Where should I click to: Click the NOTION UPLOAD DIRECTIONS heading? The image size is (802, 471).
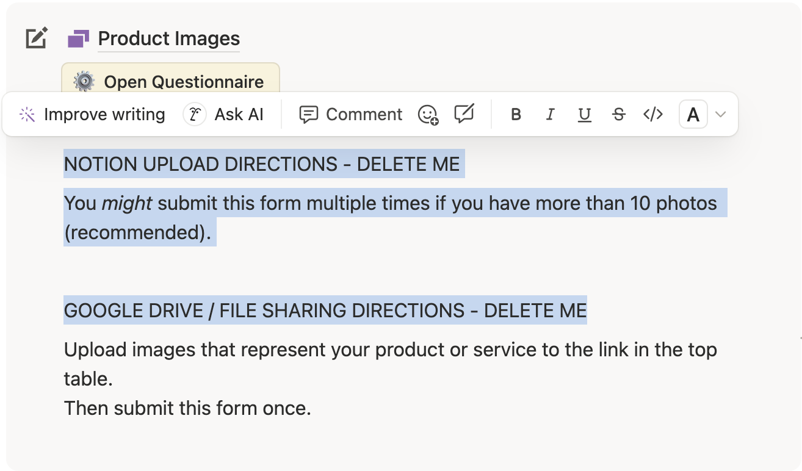click(262, 164)
